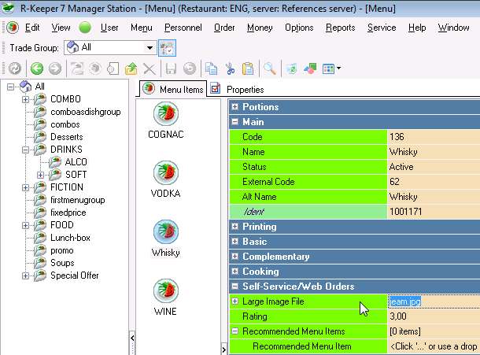Toggle the trade group filter button
This screenshot has width=480, height=355.
167,48
